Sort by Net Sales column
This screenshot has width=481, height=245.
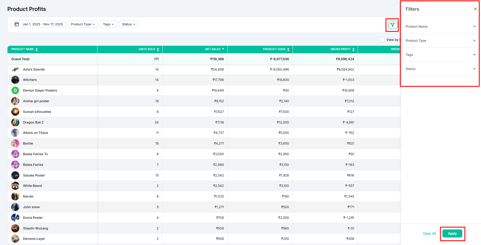(223, 49)
